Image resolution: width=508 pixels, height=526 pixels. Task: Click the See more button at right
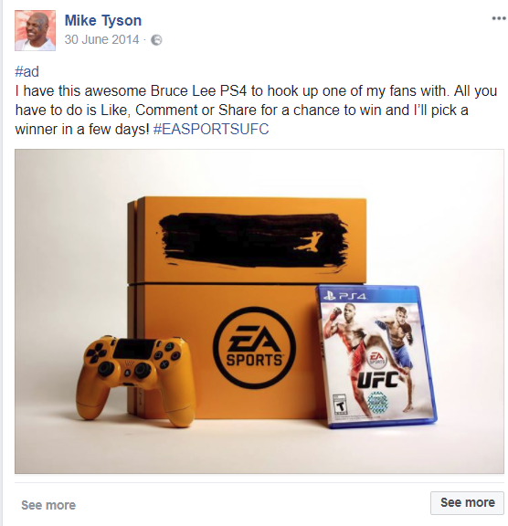click(467, 502)
